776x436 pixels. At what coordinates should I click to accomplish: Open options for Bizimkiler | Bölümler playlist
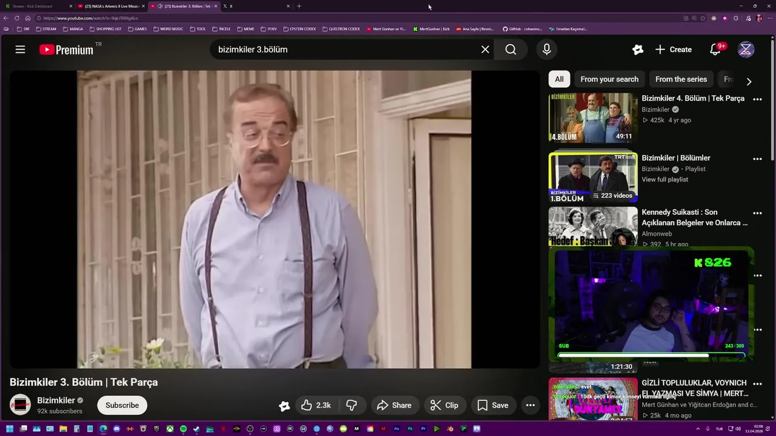click(x=757, y=159)
